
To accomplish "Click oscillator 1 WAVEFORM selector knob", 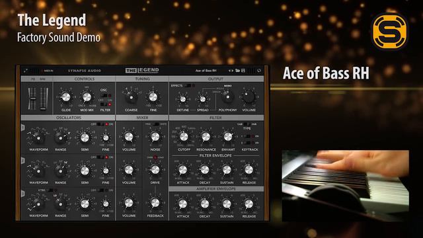I will point(38,138).
